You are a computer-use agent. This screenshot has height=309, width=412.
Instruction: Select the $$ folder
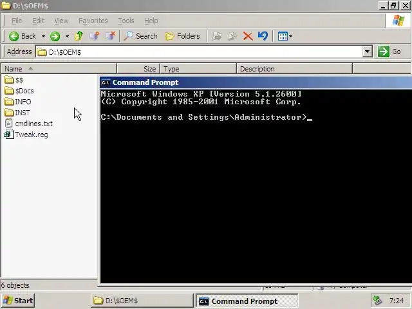(14, 80)
